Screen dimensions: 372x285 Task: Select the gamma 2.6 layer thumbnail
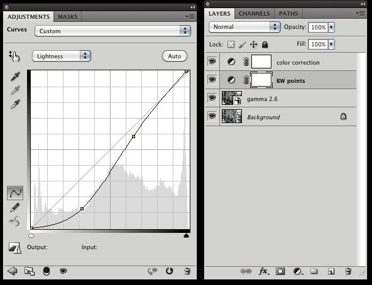tap(232, 98)
